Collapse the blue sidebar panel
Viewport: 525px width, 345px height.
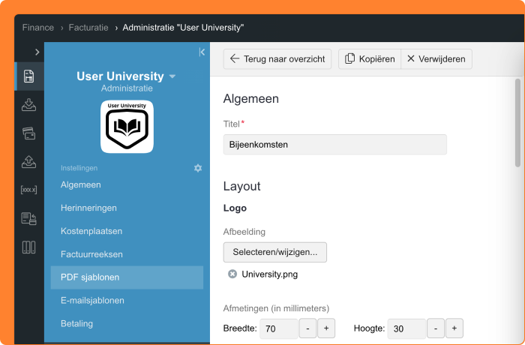202,52
